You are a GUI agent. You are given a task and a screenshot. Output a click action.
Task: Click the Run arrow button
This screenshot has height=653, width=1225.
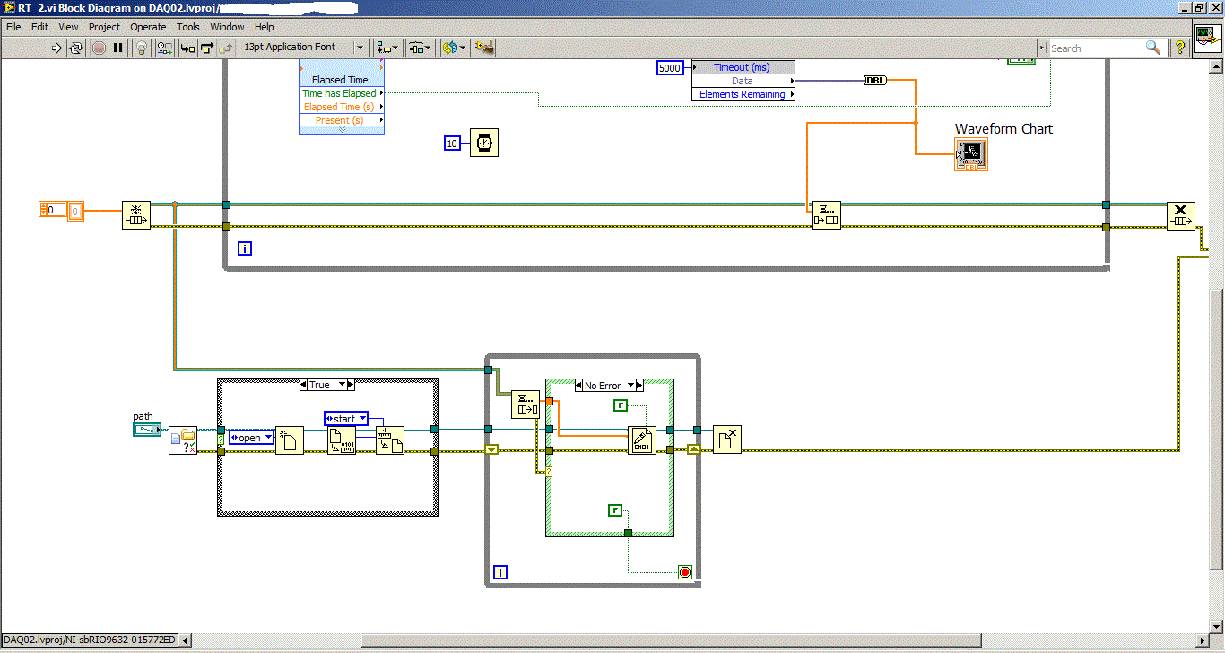tap(56, 48)
